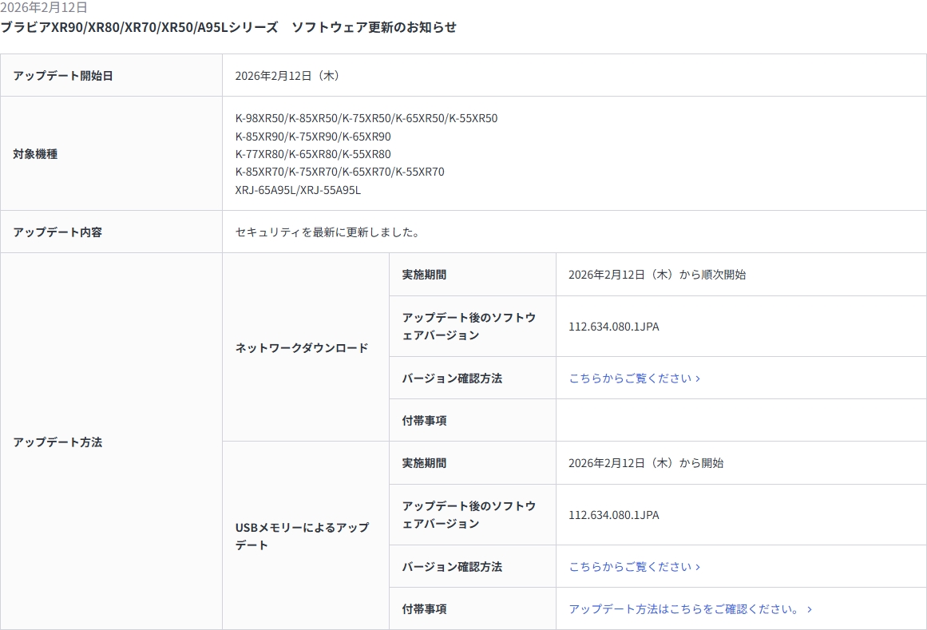Click the ネットワークダウンロード cell
Viewport: 927px width, 630px height.
click(x=302, y=348)
